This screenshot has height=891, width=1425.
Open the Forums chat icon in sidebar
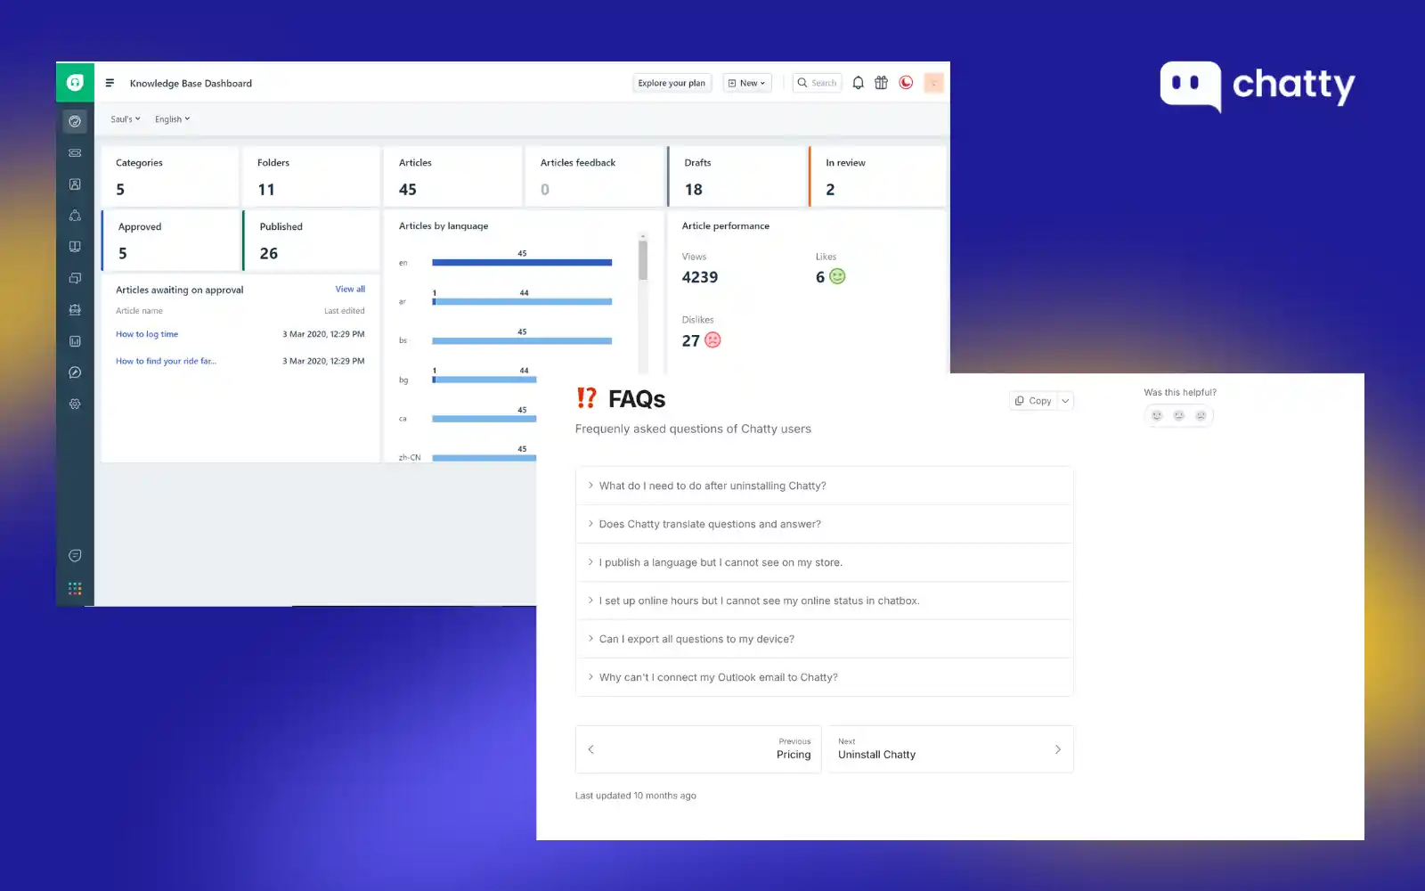pyautogui.click(x=75, y=278)
